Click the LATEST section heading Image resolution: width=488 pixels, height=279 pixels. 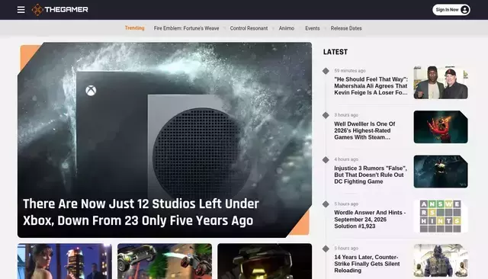(x=335, y=52)
